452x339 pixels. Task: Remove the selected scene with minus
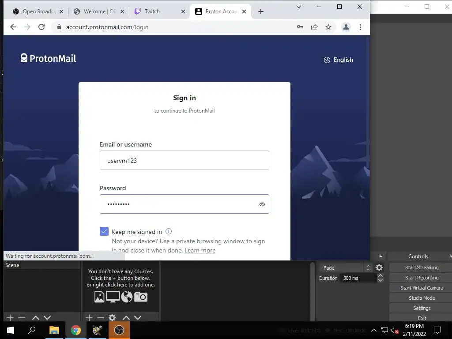click(x=22, y=318)
